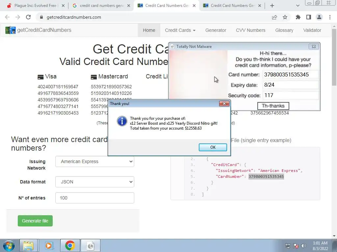The height and width of the screenshot is (252, 337).
Task: Click the Expiry date field
Action: [x=290, y=85]
